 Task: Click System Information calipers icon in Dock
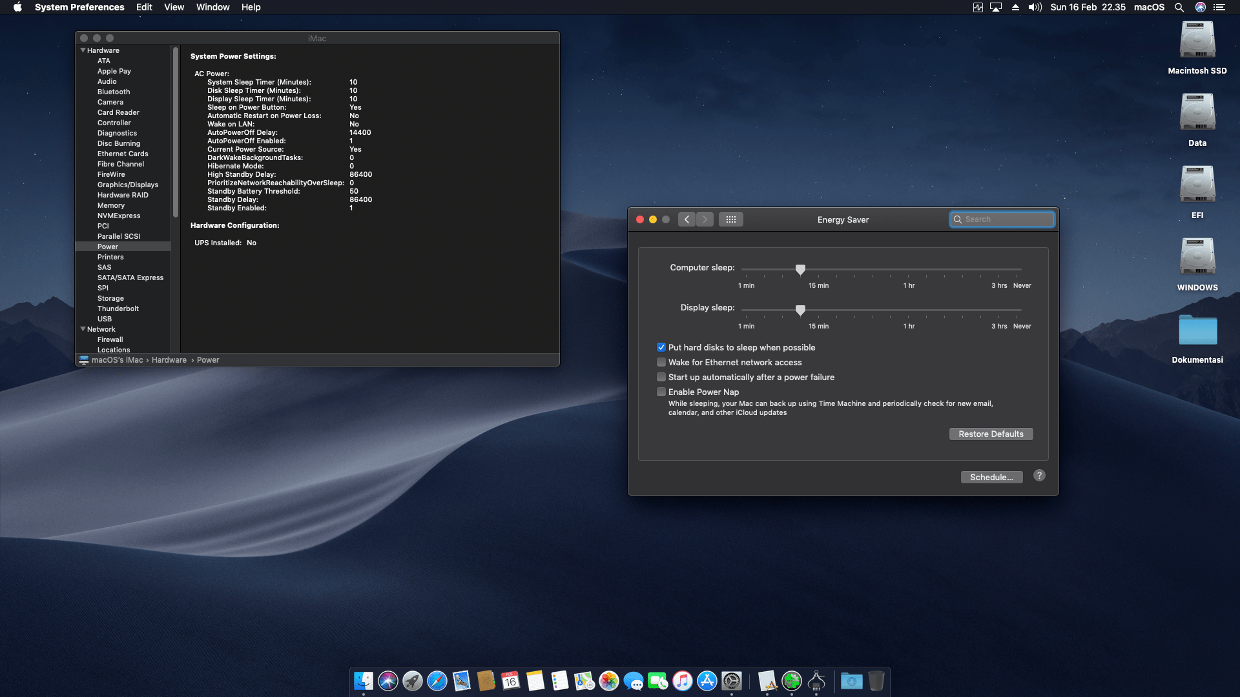[816, 681]
